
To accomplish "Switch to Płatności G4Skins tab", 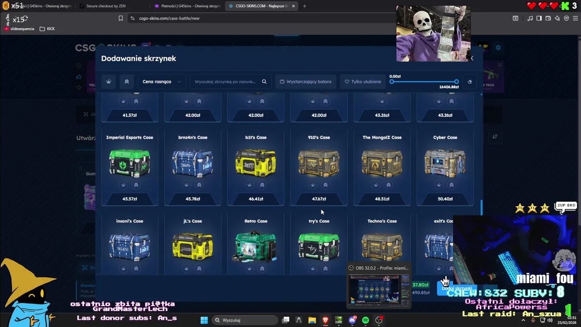I will pyautogui.click(x=187, y=6).
